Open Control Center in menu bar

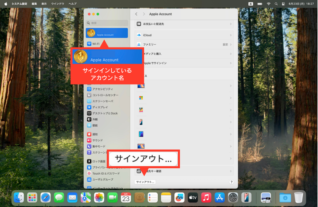click(x=283, y=4)
